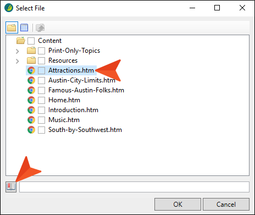This screenshot has width=255, height=215.
Task: Click the Flare logo in the title bar
Action: click(x=9, y=8)
